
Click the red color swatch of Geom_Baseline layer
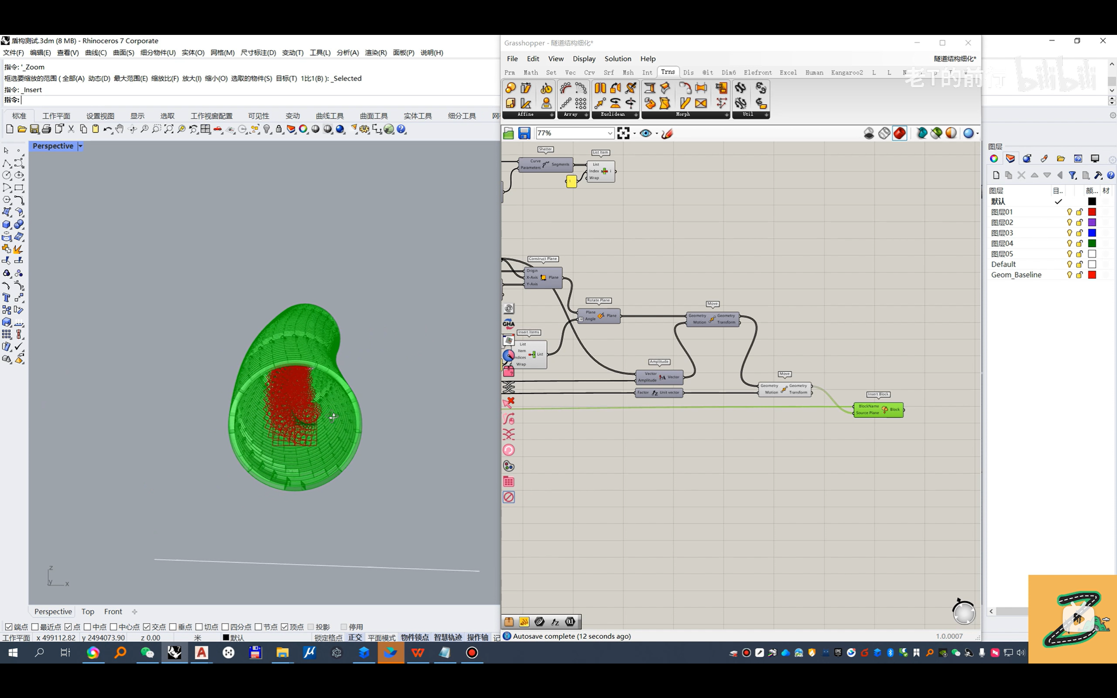pyautogui.click(x=1092, y=275)
